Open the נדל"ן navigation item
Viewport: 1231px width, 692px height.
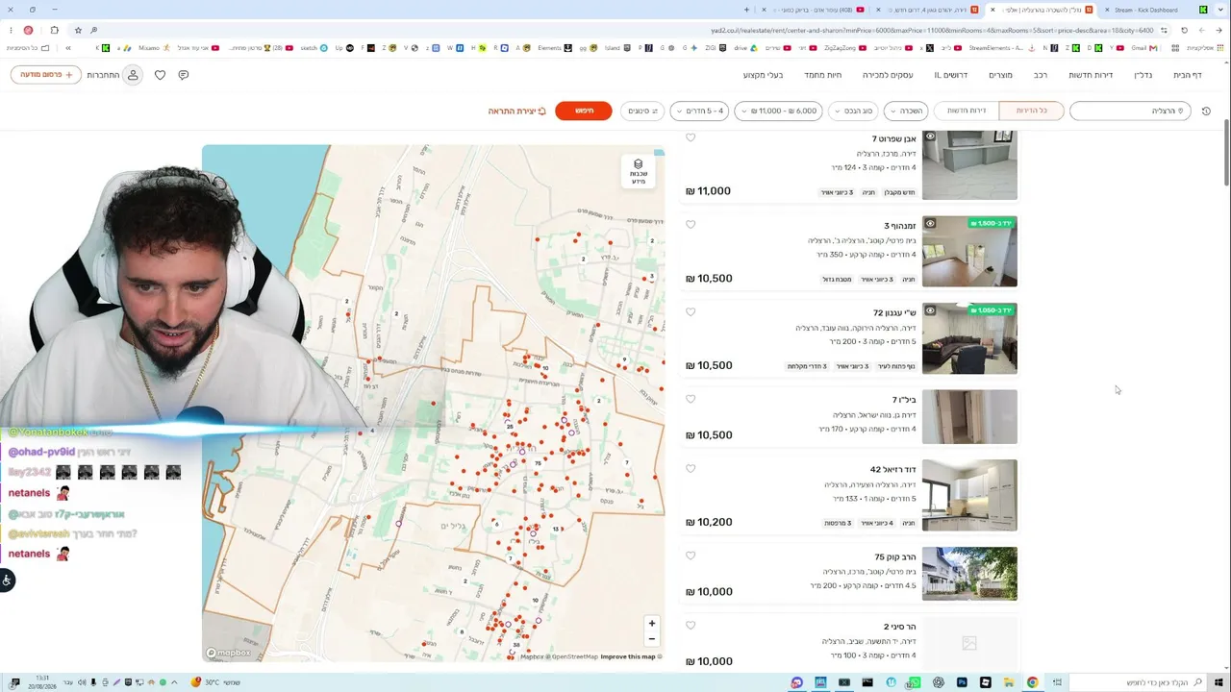(x=1143, y=75)
